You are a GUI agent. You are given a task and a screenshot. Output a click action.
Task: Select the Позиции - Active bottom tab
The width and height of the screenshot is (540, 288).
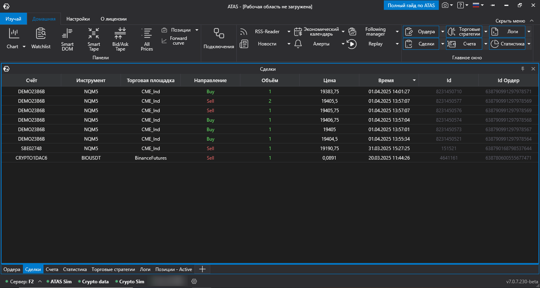pos(174,269)
